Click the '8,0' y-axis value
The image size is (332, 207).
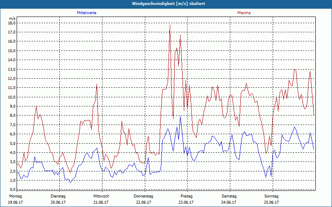pos(13,116)
